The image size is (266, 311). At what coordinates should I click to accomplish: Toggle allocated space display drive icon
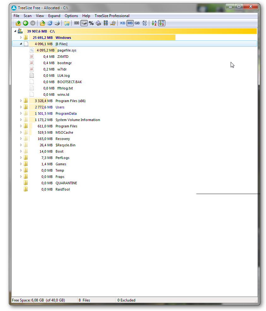(84, 23)
